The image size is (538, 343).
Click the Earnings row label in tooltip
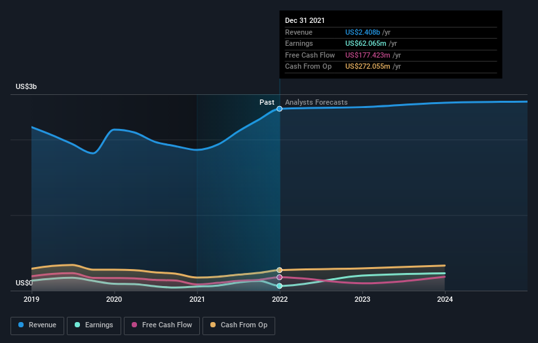pyautogui.click(x=299, y=43)
